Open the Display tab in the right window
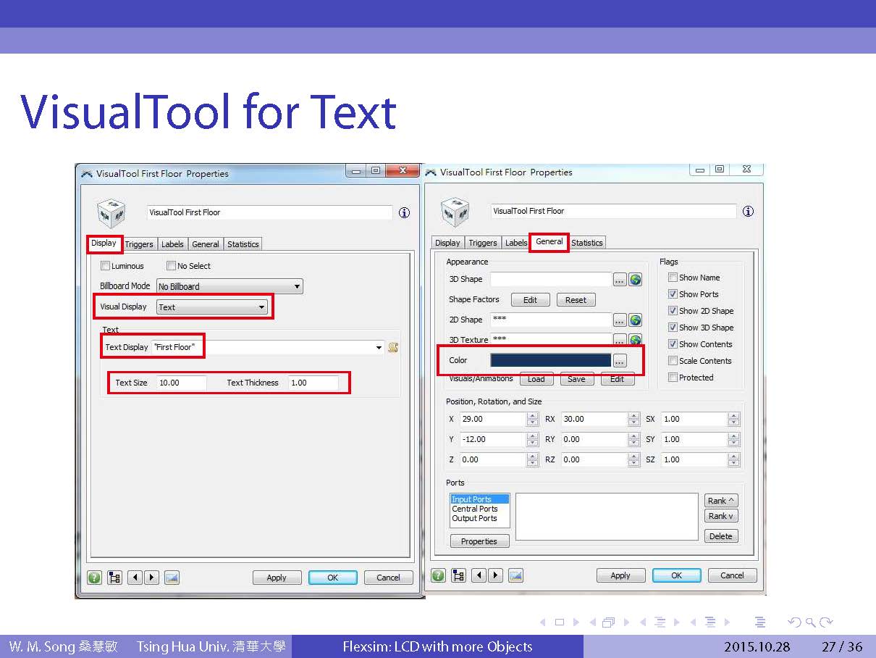The image size is (876, 658). pos(447,243)
